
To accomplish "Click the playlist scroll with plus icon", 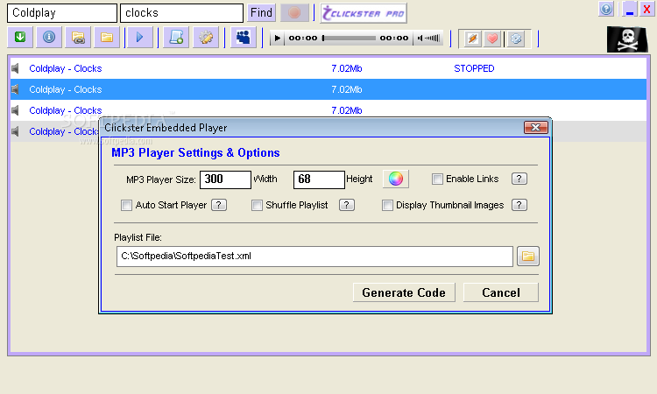I will (176, 38).
